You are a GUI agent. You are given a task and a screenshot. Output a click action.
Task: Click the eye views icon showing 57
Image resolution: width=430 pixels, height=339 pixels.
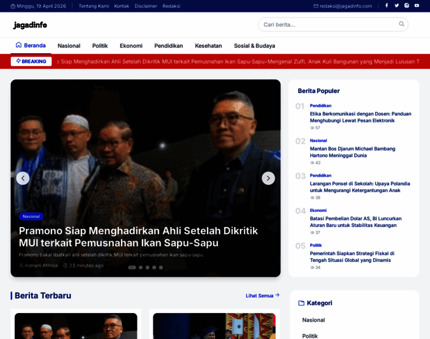(x=312, y=128)
